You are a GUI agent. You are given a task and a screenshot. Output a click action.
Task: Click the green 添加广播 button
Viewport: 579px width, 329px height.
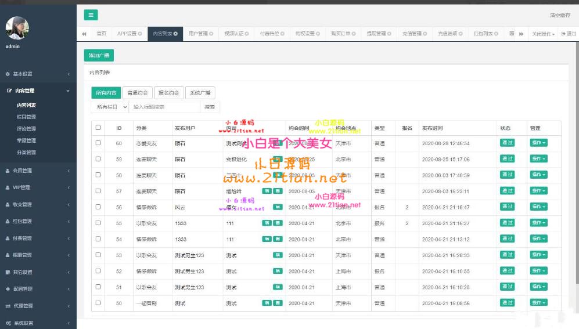point(99,55)
